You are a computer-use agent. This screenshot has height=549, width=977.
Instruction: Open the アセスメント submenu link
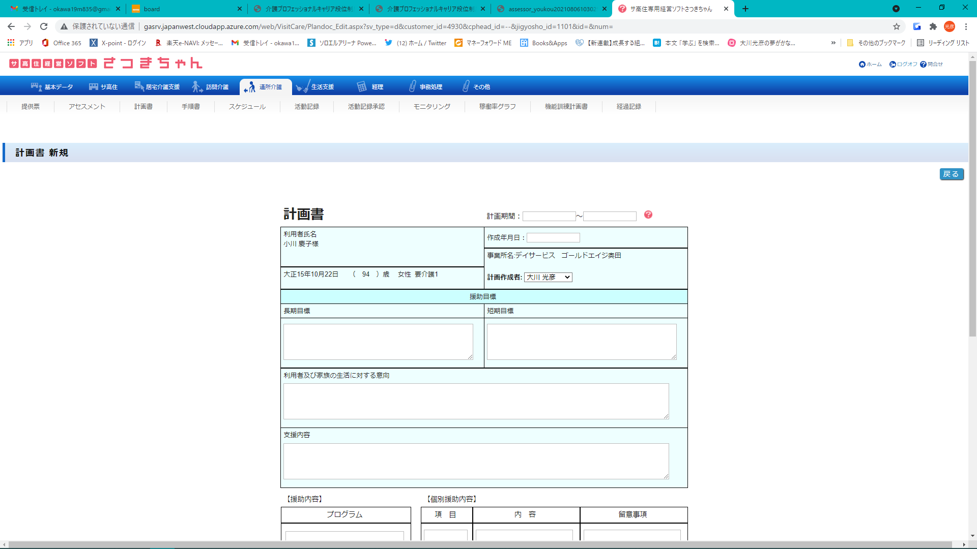pos(87,107)
